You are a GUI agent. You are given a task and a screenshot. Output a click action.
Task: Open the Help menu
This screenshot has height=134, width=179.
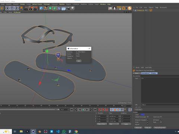click(109, 4)
